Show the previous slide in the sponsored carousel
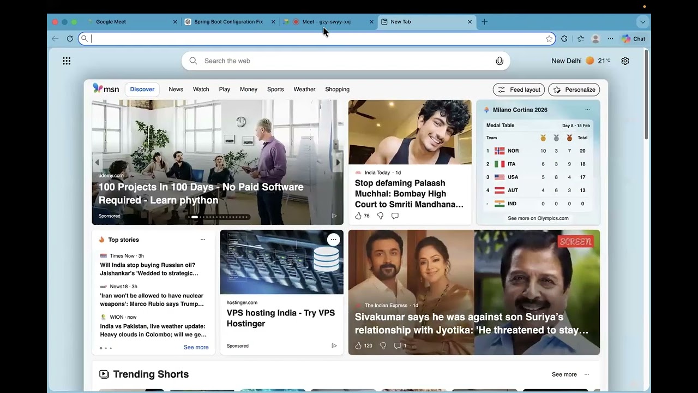698x393 pixels. 98,162
